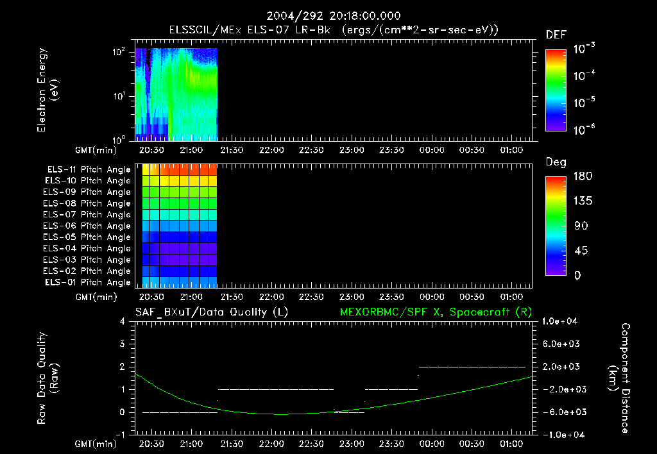Click the 10^-4 value on DEF scale

click(x=584, y=76)
